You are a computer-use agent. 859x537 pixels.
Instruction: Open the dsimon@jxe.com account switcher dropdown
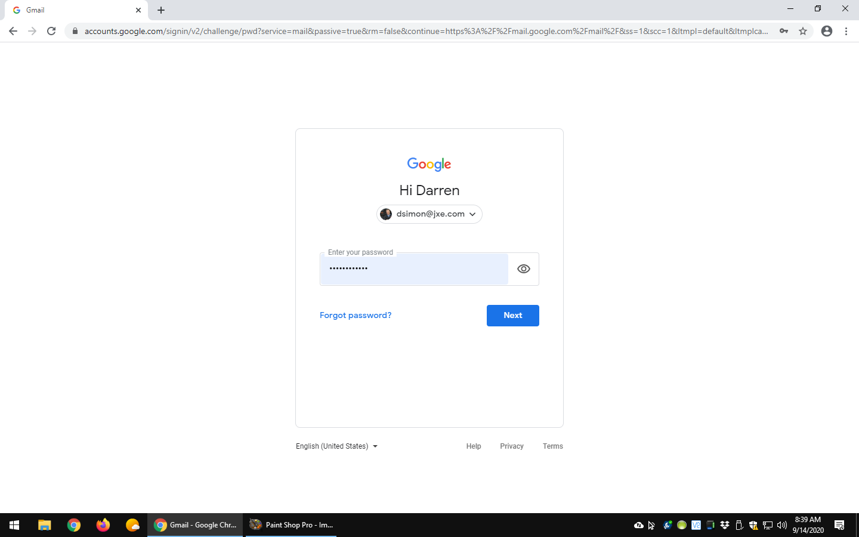click(x=429, y=214)
